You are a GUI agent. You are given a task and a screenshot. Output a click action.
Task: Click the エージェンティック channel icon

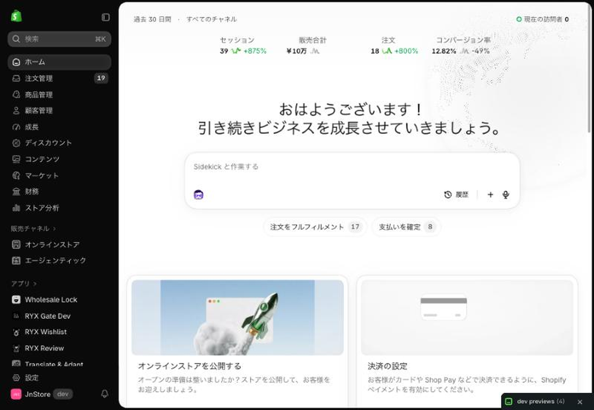click(x=16, y=260)
